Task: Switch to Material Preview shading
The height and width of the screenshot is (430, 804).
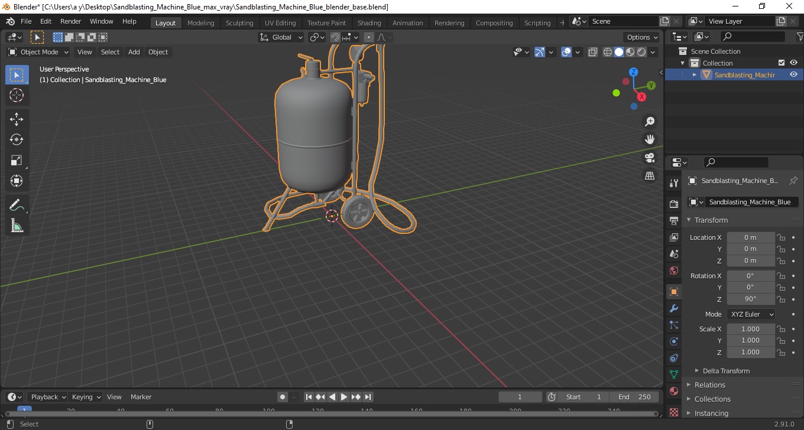Action: pos(630,52)
